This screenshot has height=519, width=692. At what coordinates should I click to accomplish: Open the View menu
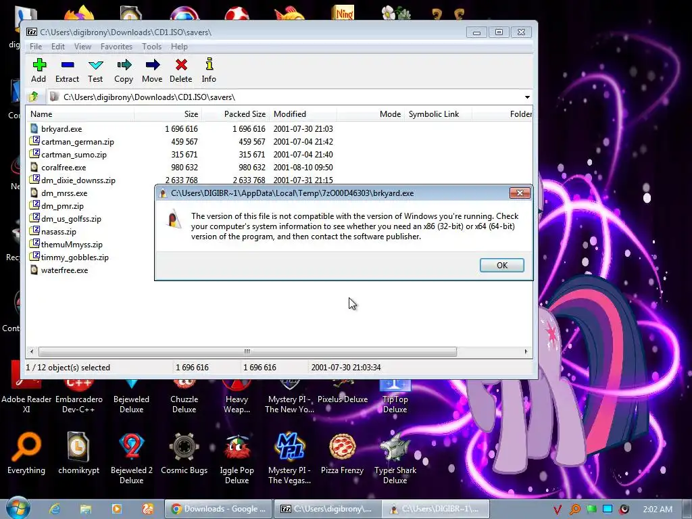[82, 47]
